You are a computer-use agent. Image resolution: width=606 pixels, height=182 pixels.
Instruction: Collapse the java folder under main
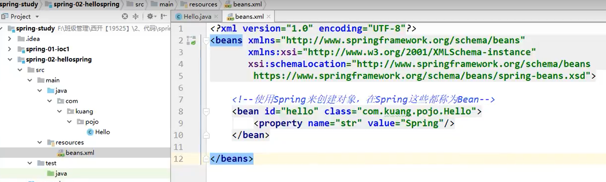point(40,90)
